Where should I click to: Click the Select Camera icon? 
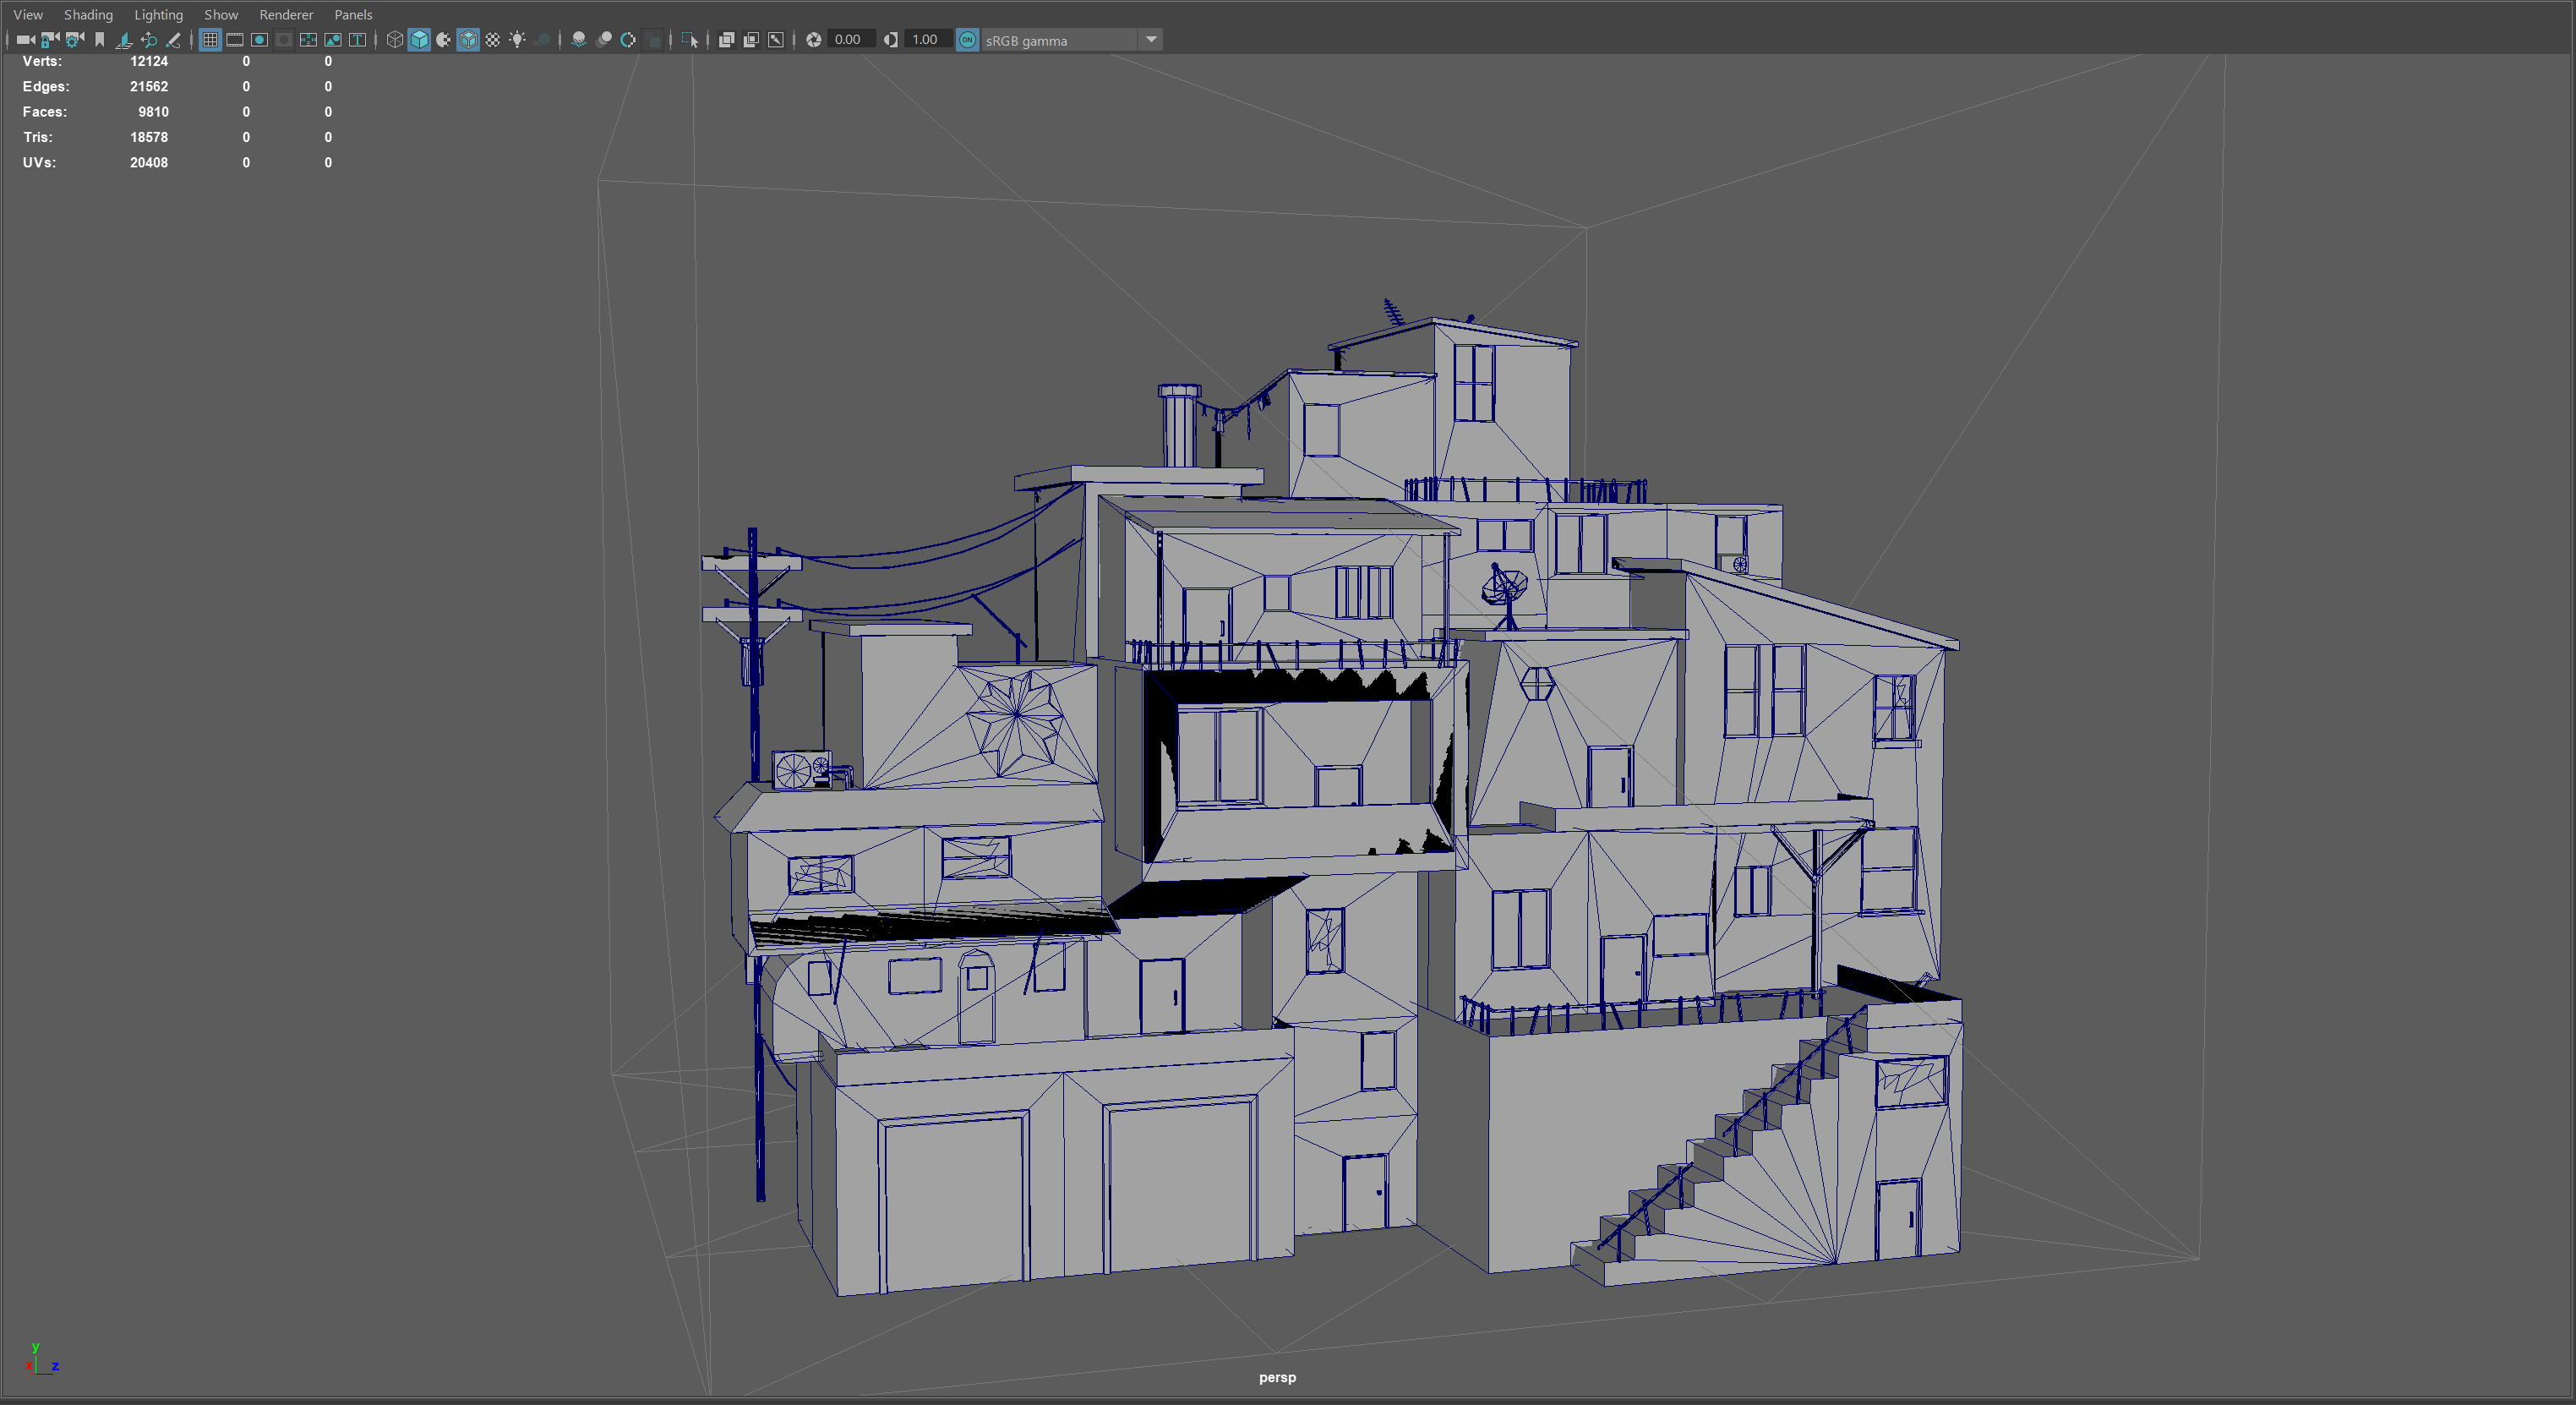(26, 40)
